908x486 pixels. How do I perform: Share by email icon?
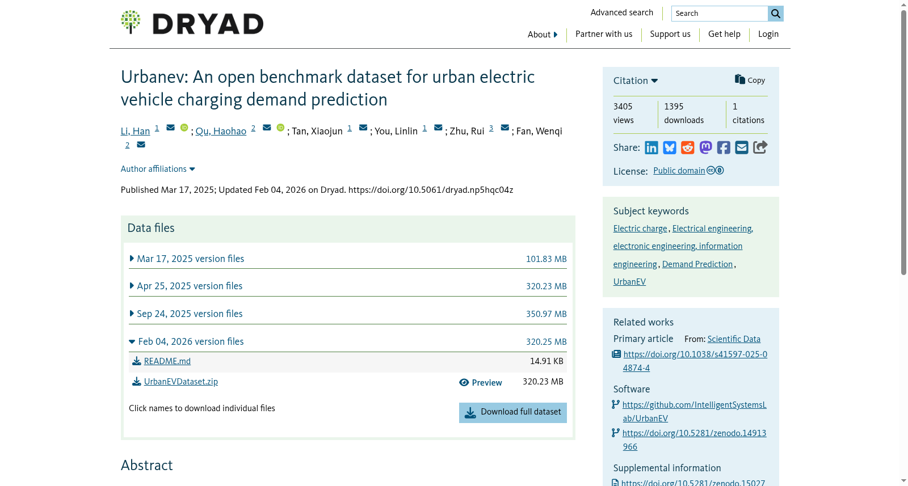pyautogui.click(x=742, y=148)
